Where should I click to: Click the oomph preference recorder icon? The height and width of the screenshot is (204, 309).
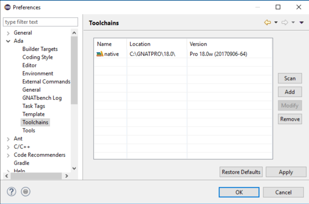coord(26,192)
